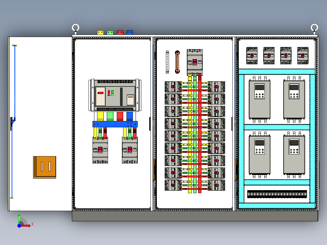Select the top-left branch breaker in middle compartment
This screenshot has width=327, height=245.
click(x=173, y=87)
